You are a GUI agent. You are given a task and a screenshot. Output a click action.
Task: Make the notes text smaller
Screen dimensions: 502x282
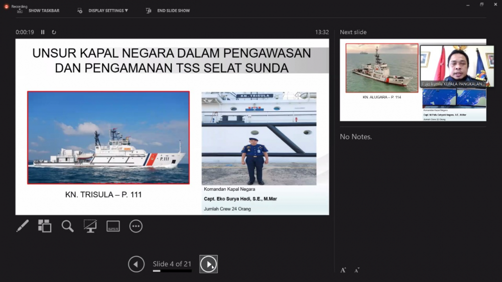pos(357,270)
